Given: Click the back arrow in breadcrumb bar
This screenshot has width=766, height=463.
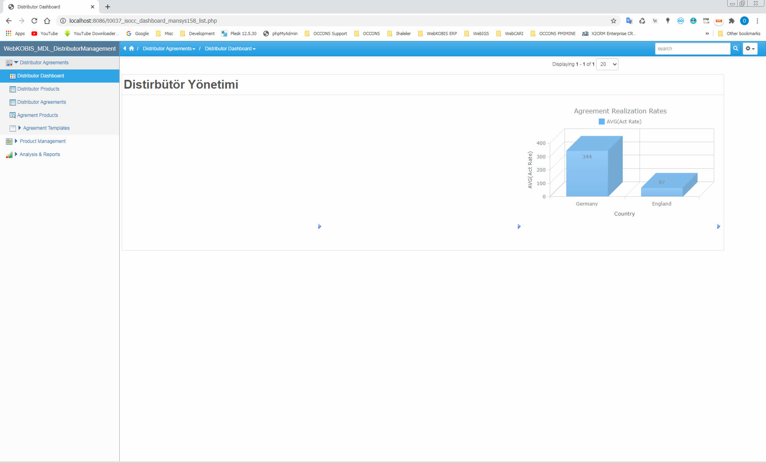Looking at the screenshot, I should 125,49.
